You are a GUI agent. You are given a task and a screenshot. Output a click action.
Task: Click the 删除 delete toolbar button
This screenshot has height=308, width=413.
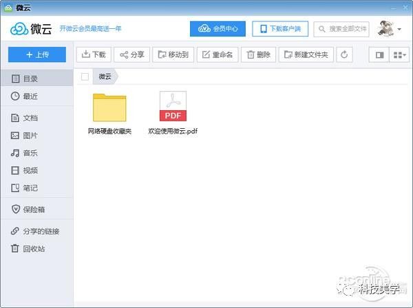click(258, 54)
